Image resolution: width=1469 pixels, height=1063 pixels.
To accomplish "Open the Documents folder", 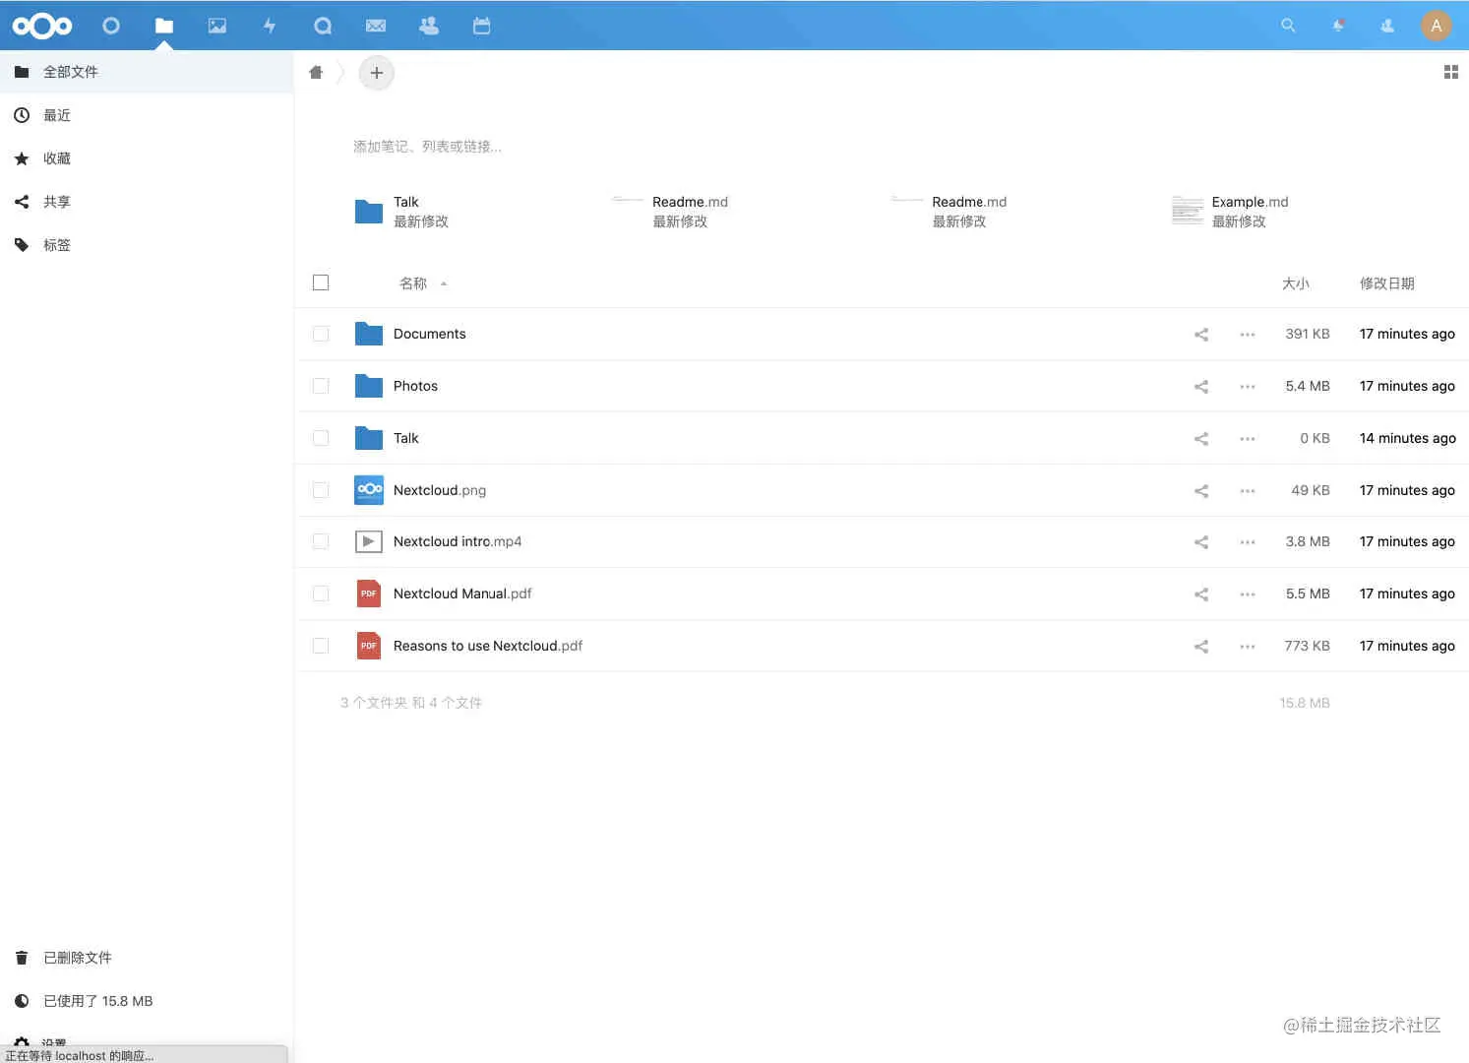I will [x=430, y=334].
